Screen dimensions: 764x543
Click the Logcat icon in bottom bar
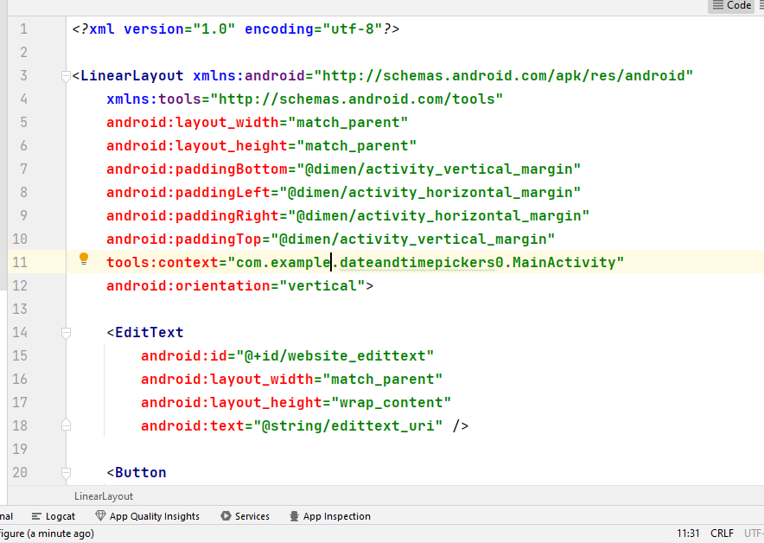[x=36, y=516]
